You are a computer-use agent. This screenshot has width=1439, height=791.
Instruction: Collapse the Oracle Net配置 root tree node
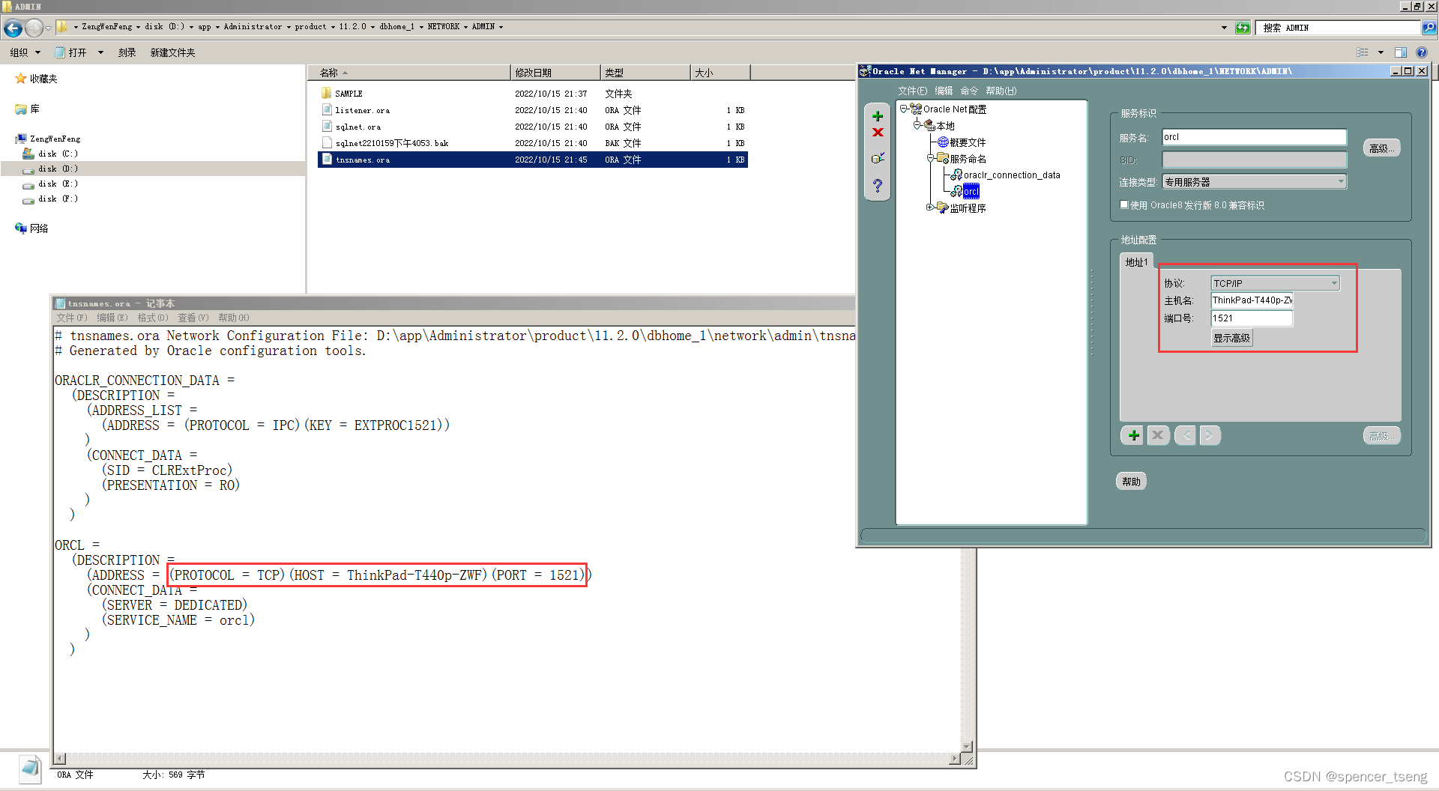pos(904,109)
